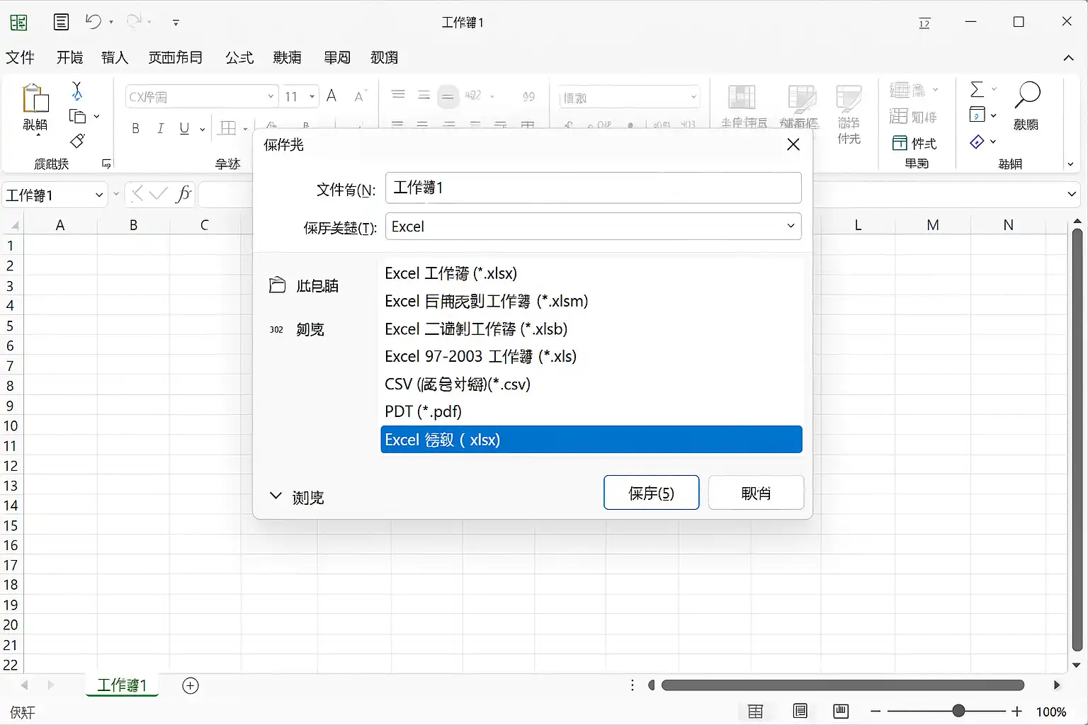This screenshot has height=725, width=1088.
Task: Toggle Italic formatting
Action: [x=161, y=128]
